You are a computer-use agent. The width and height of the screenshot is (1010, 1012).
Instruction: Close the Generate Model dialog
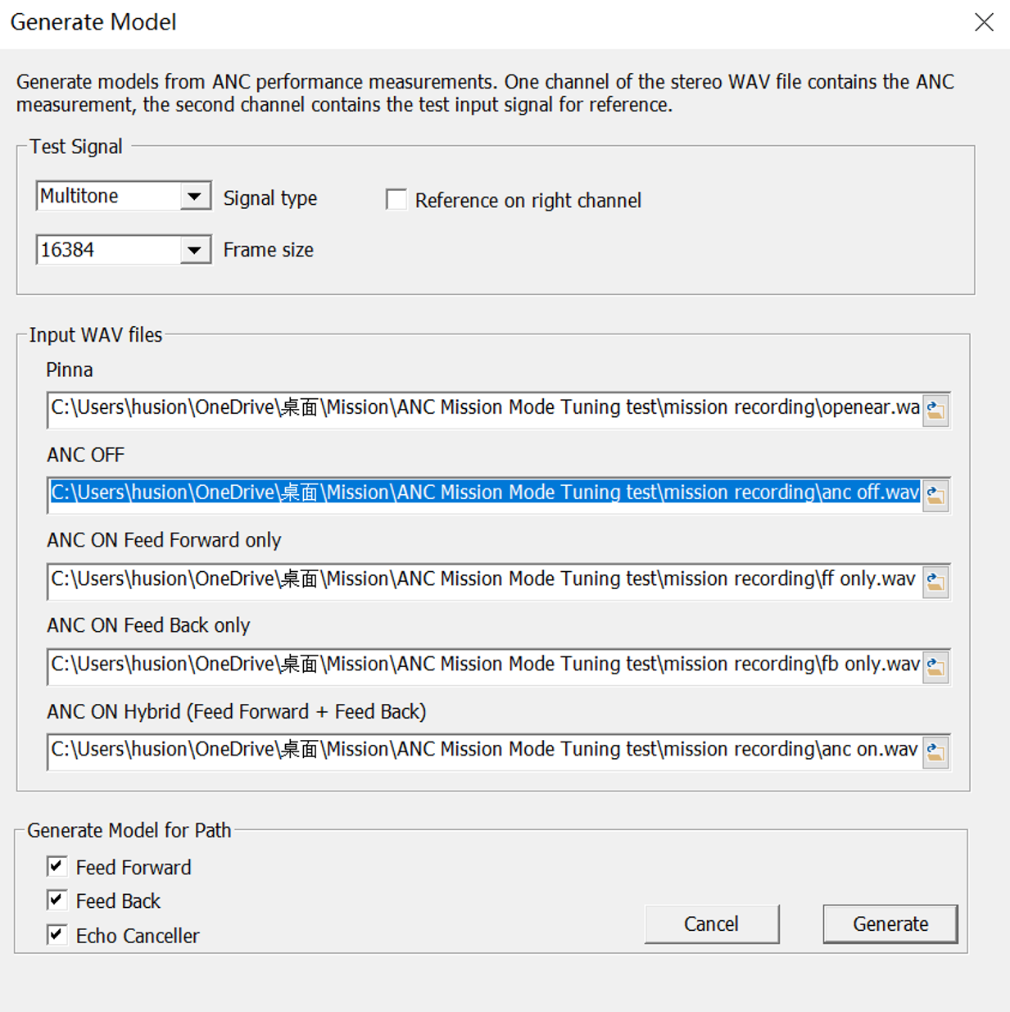[984, 22]
